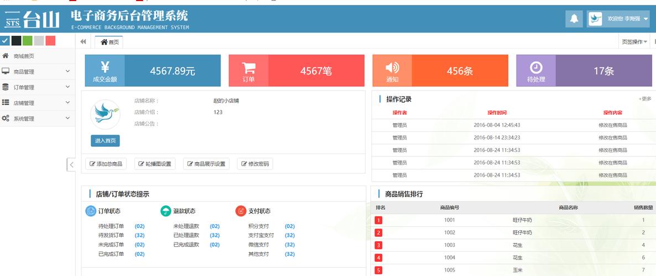Click the list icon beside 店铺管理
Image resolution: width=656 pixels, height=276 pixels.
[6, 102]
